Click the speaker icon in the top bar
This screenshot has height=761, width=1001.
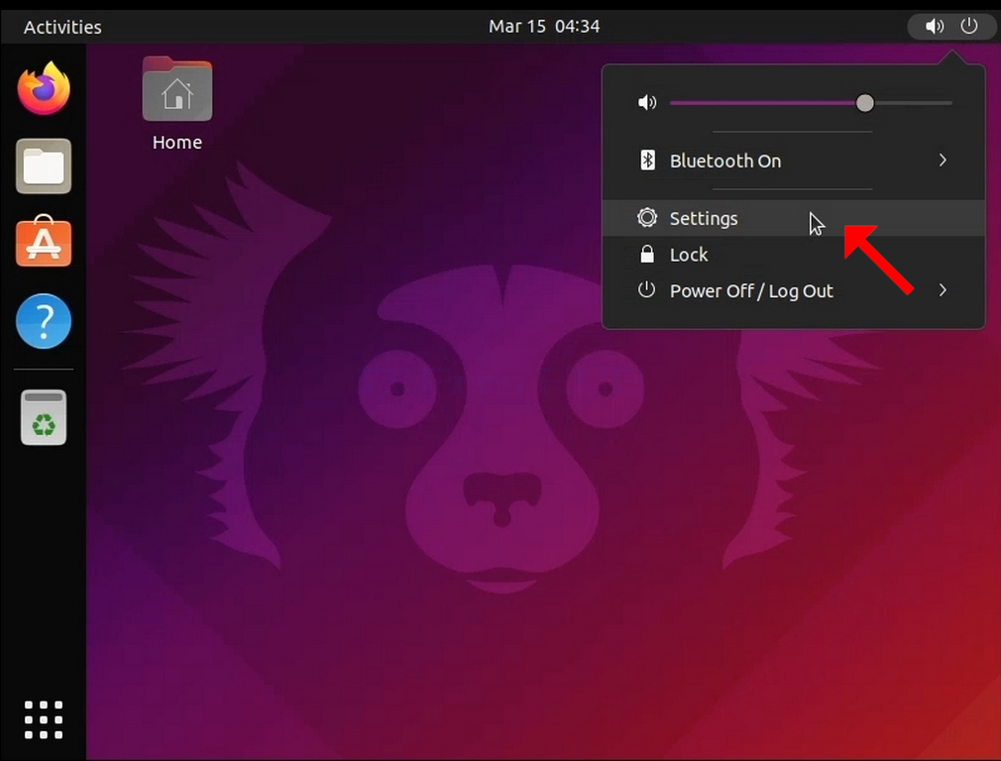point(934,26)
